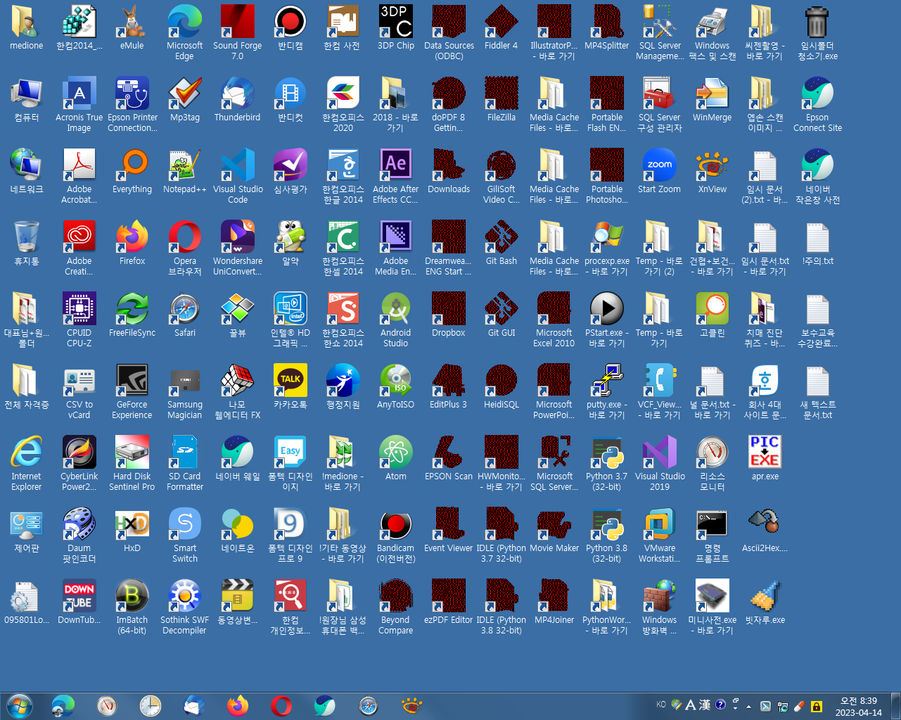Launch Sound Forge 7.0 from the desktop
The image size is (901, 720).
click(x=238, y=32)
